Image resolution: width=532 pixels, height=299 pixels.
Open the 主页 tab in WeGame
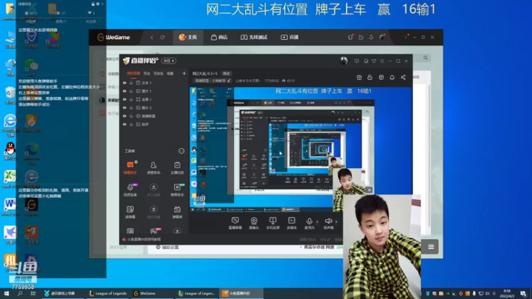coord(188,37)
